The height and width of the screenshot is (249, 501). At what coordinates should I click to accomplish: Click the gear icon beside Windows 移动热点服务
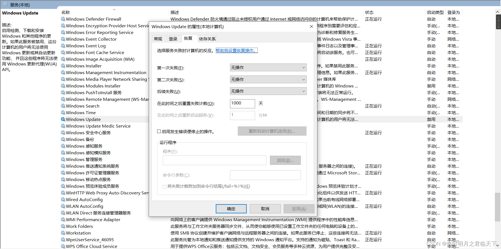click(63, 179)
